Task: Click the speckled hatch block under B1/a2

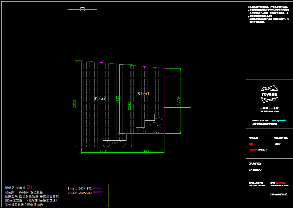Action: point(114,143)
